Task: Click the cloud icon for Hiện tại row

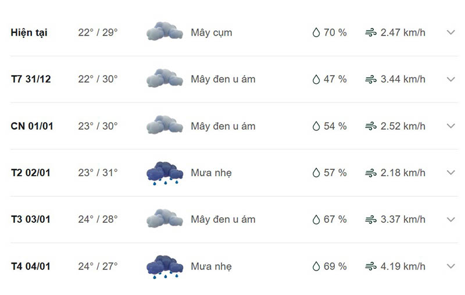Action: click(x=164, y=31)
